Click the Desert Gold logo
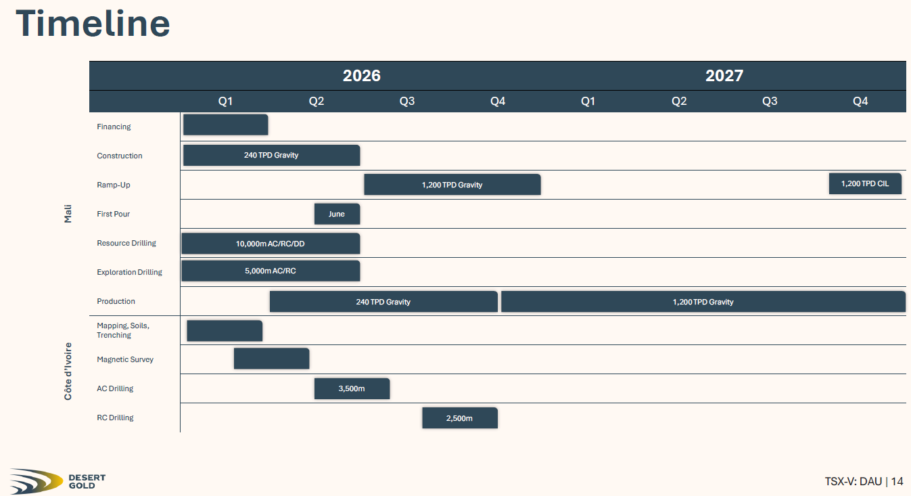The image size is (911, 496). pos(57,481)
